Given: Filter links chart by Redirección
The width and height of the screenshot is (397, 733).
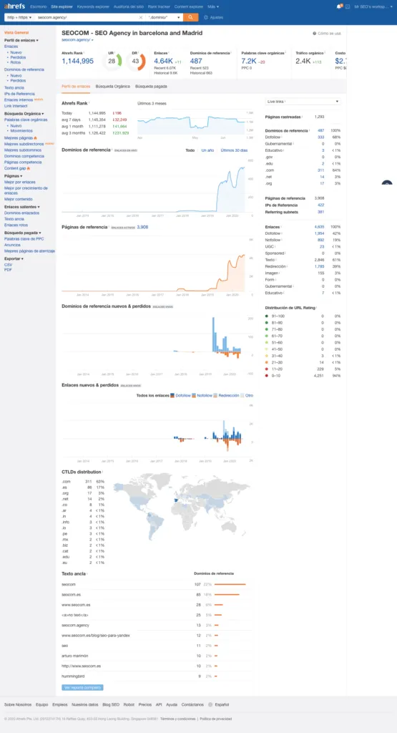Looking at the screenshot, I should pos(228,395).
